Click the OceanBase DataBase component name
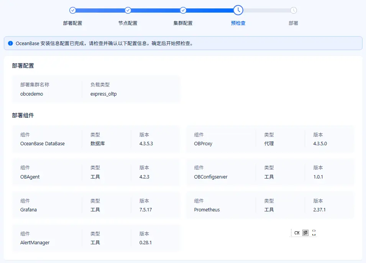 43,144
